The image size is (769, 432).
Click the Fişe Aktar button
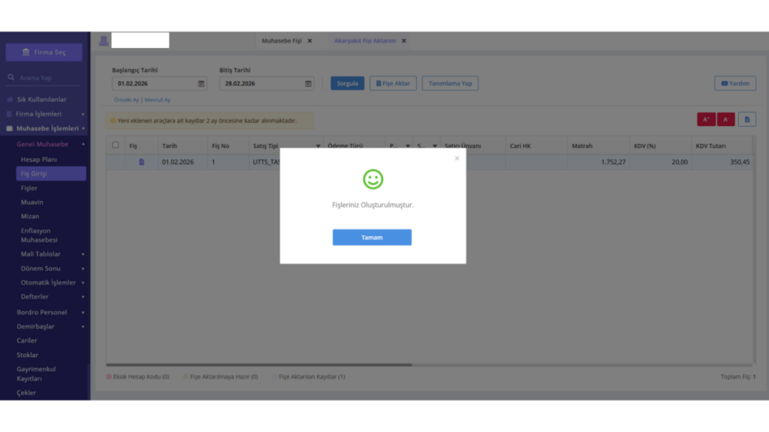(x=393, y=83)
